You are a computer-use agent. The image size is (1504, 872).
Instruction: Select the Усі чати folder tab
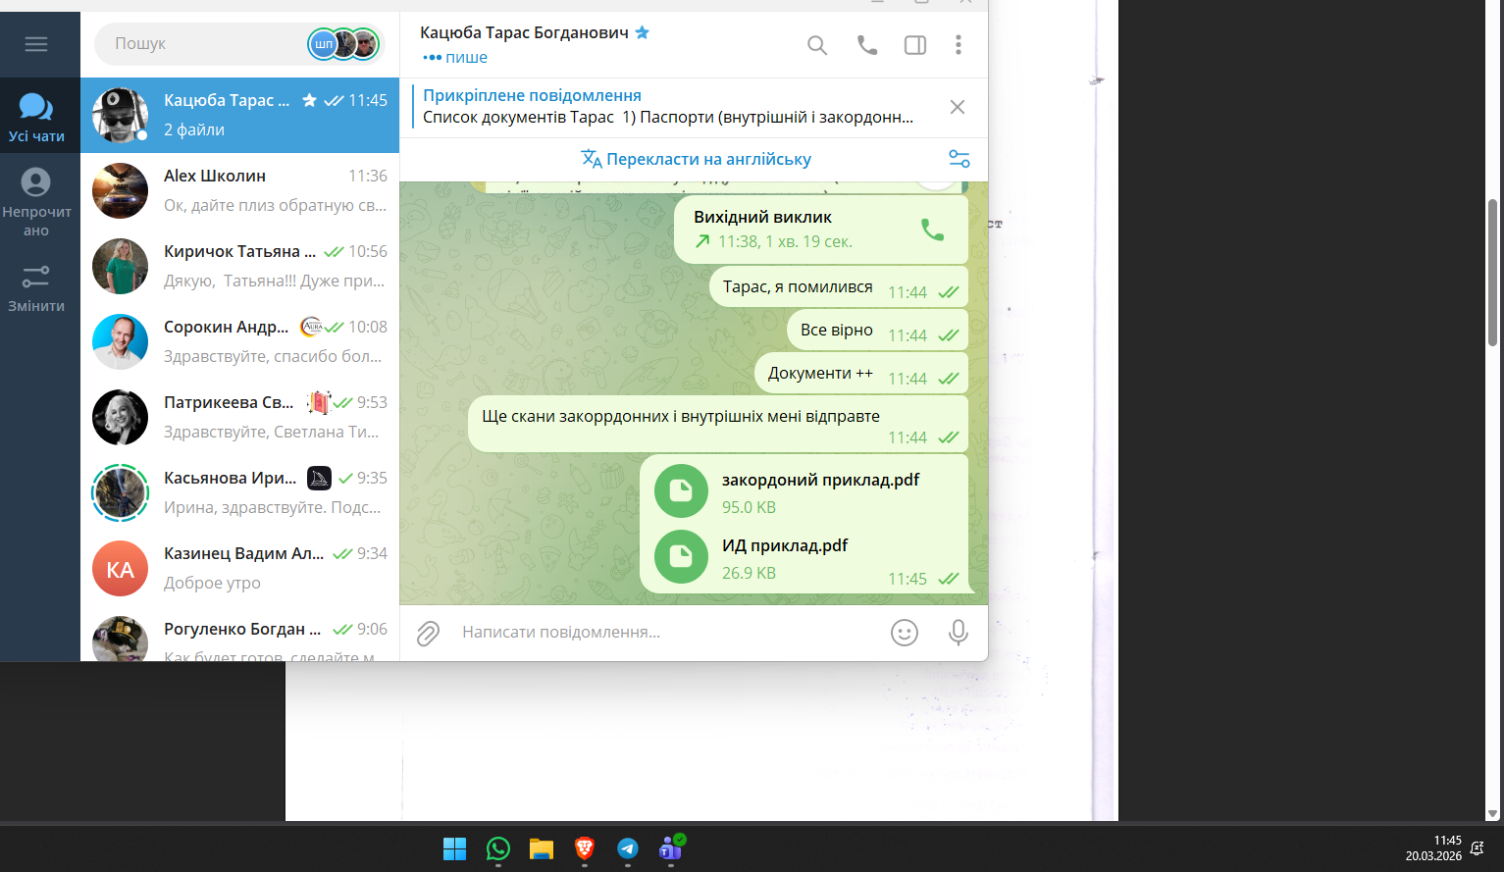pos(36,118)
